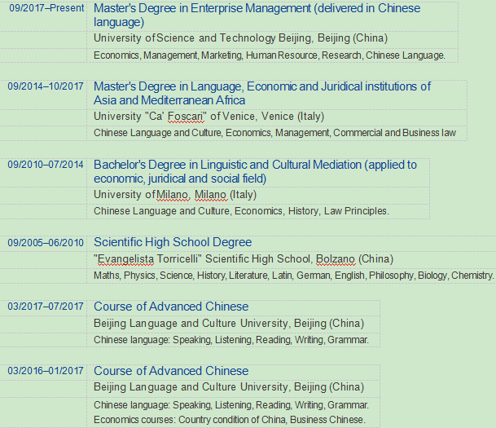Click the subjects line ending with Chinese Language
The height and width of the screenshot is (428, 496).
269,55
